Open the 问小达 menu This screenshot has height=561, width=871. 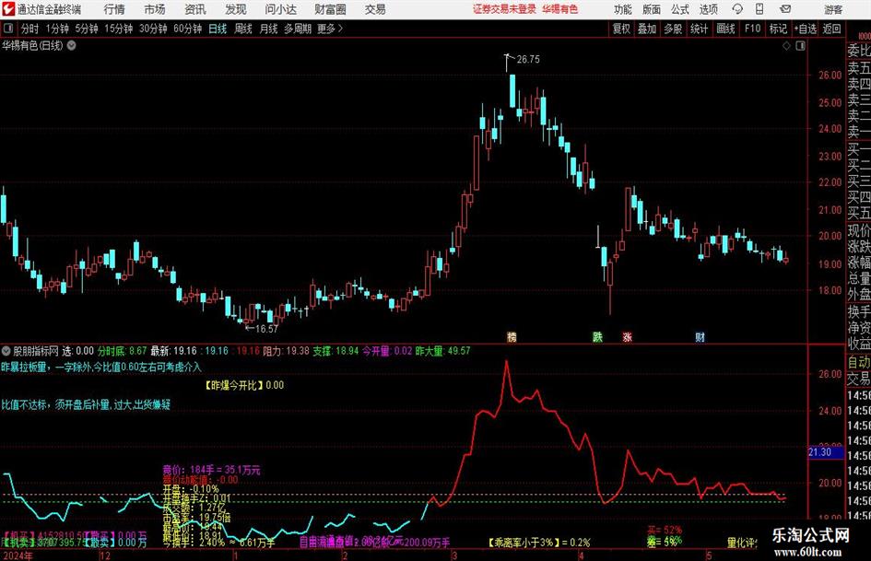coord(280,9)
